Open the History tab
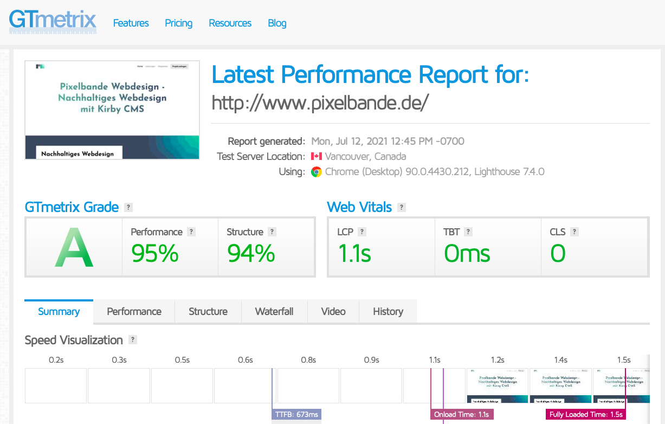Image resolution: width=665 pixels, height=424 pixels. tap(388, 311)
